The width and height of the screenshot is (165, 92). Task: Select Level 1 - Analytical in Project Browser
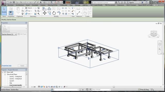tap(15, 77)
